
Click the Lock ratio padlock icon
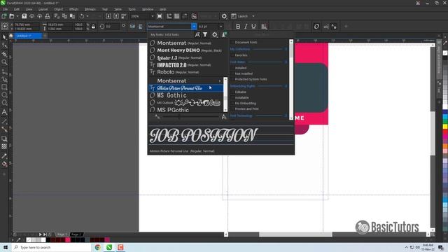tap(93, 27)
